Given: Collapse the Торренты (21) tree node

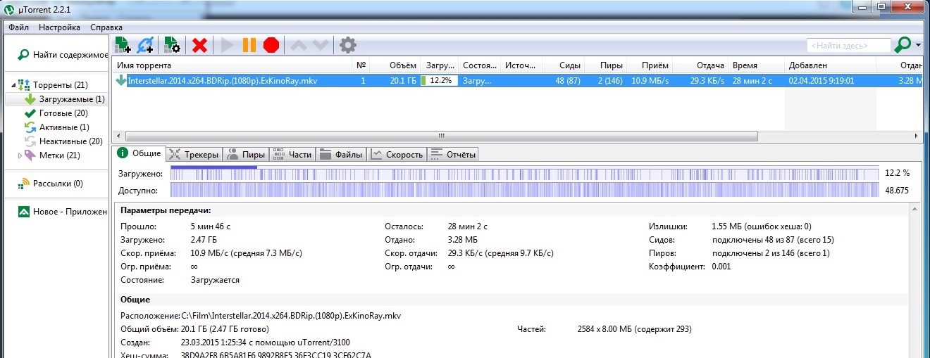Looking at the screenshot, I should point(14,85).
